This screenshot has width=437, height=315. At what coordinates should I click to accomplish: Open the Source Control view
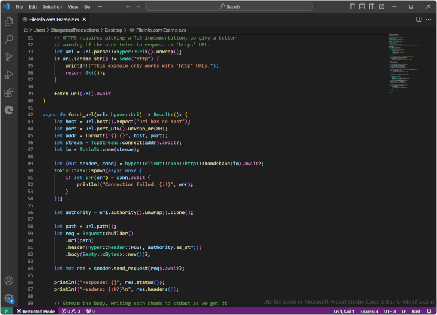tap(9, 57)
